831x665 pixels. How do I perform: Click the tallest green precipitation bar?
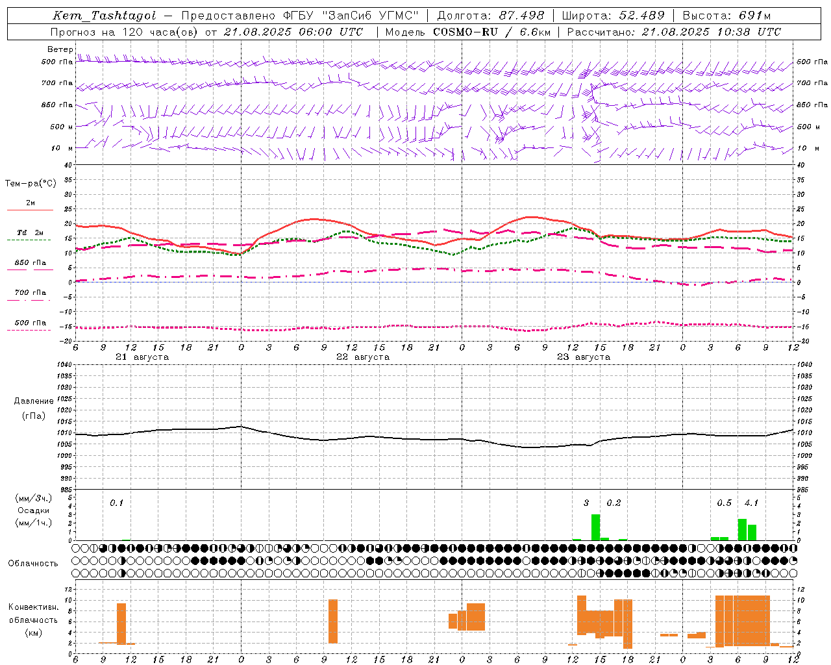(595, 527)
